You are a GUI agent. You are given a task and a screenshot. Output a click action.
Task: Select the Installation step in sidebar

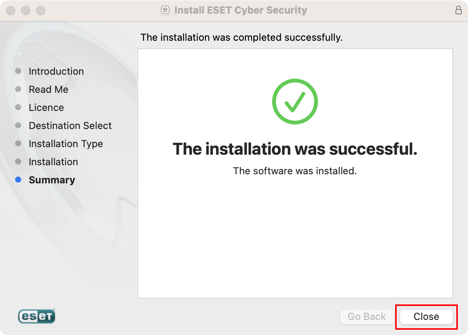(x=53, y=162)
